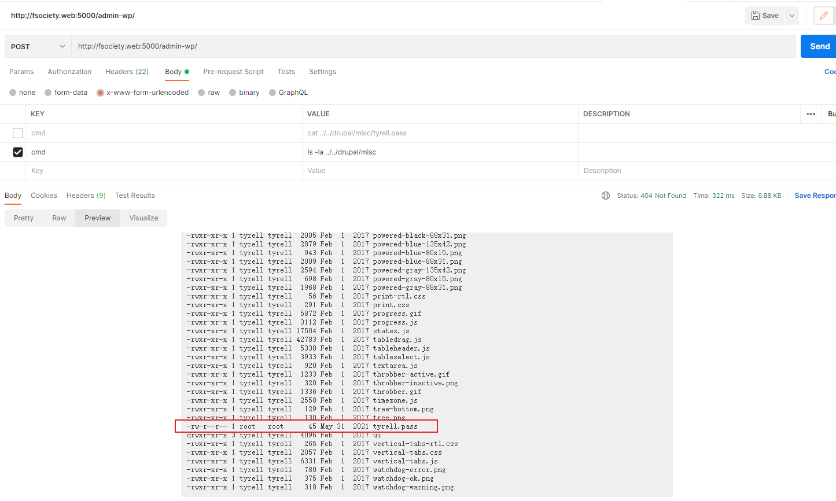Open the response Body tab
836x501 pixels.
point(13,196)
